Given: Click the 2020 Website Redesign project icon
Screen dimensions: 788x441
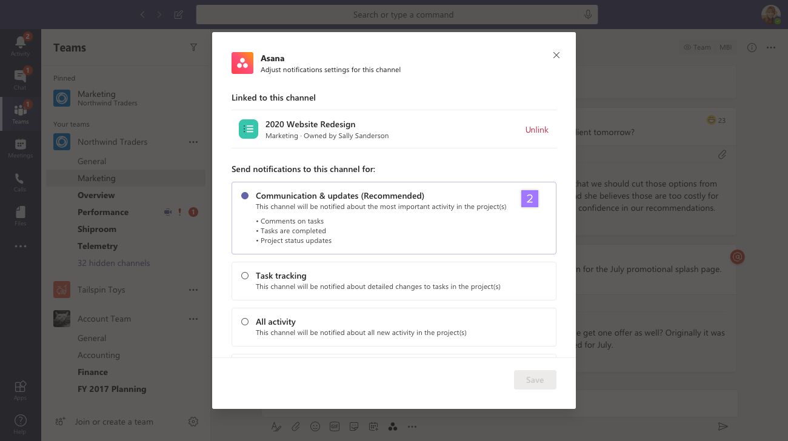Looking at the screenshot, I should 249,129.
